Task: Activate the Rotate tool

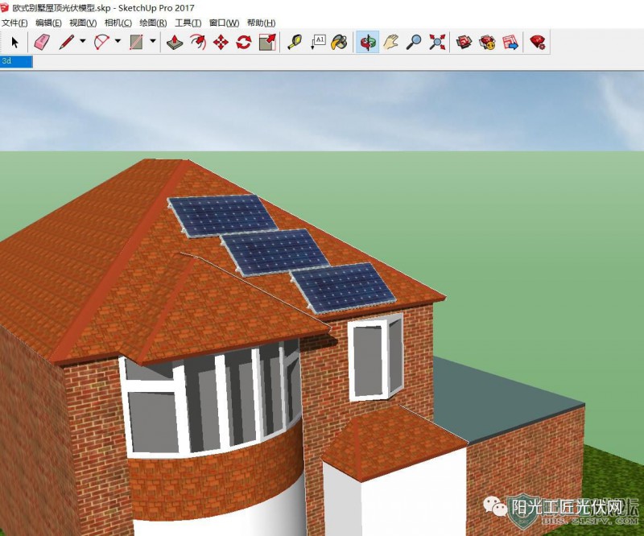Action: (x=244, y=42)
